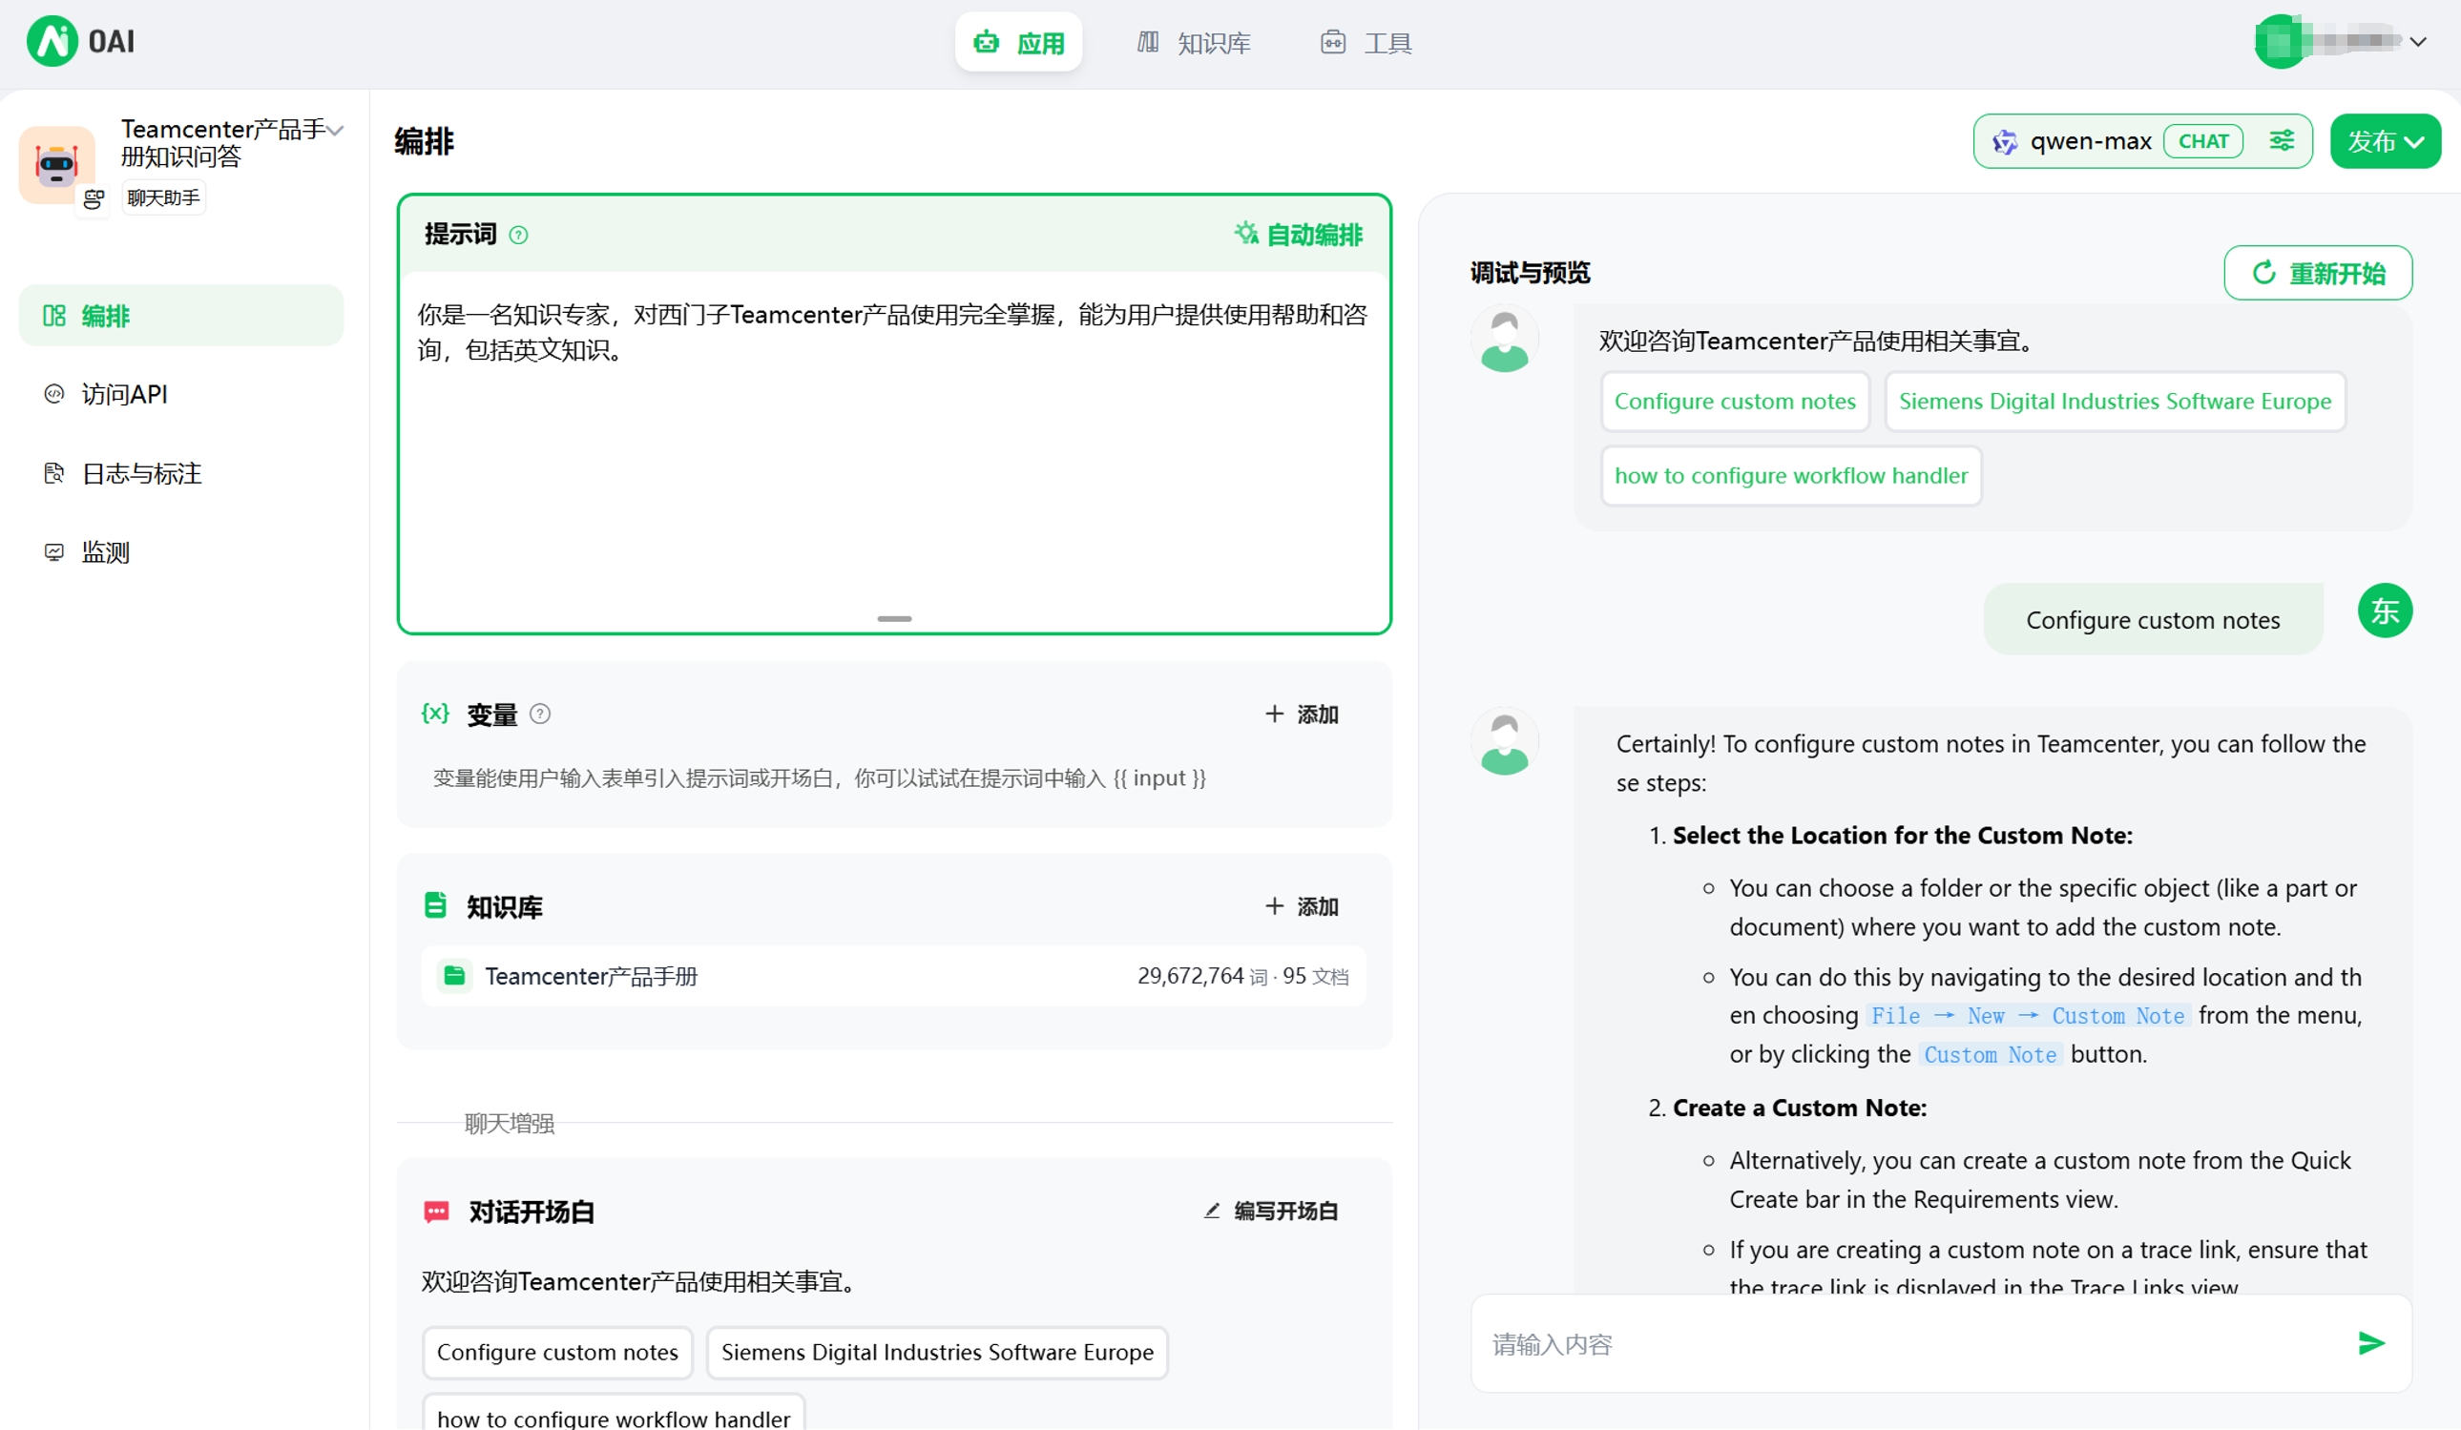Click the user avatar at top right
Image resolution: width=2461 pixels, height=1430 pixels.
[2282, 42]
